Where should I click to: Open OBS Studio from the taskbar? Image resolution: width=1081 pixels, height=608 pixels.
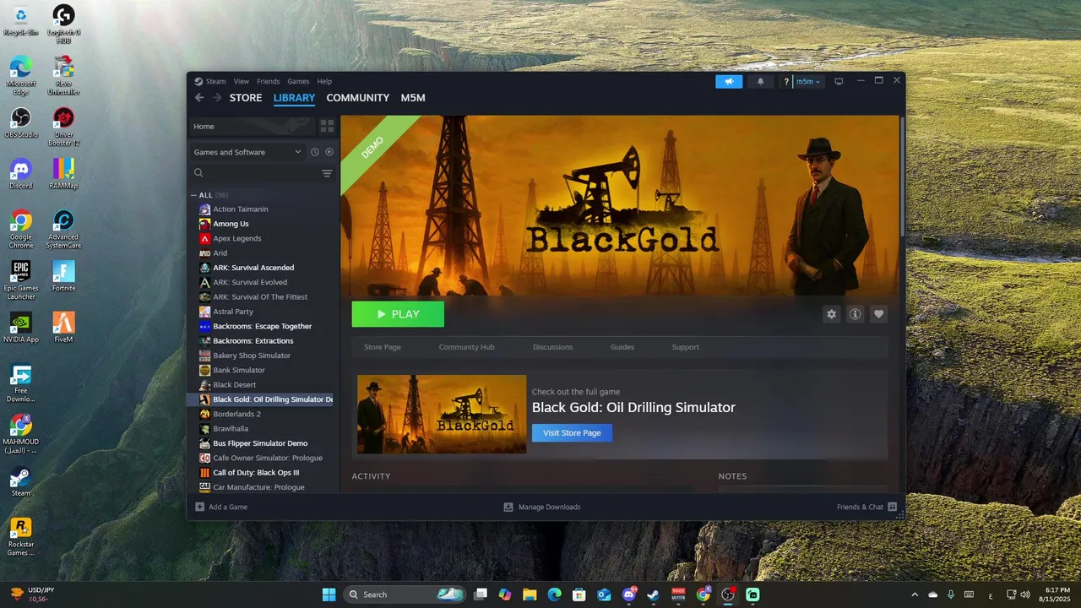point(728,594)
